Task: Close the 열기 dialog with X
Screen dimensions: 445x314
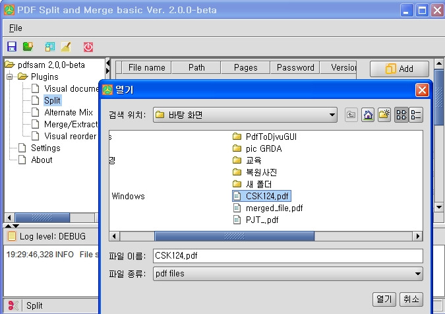Action: coord(422,90)
